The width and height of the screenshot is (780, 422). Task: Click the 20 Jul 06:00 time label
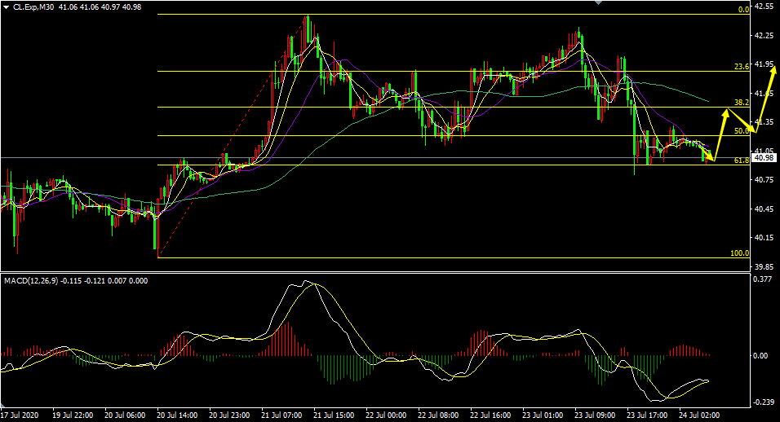[125, 415]
